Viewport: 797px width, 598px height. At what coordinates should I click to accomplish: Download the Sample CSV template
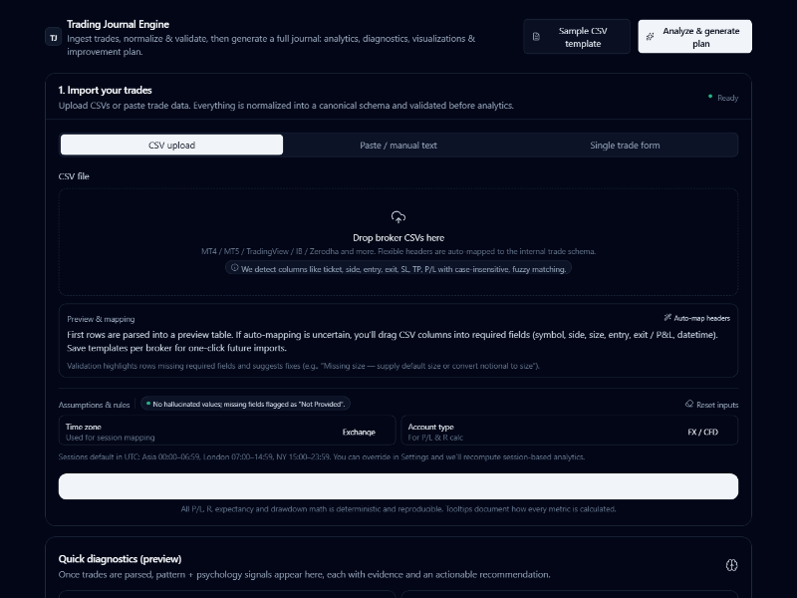click(577, 37)
